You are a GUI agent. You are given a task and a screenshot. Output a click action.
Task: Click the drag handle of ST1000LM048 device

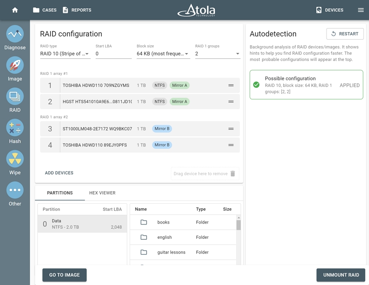click(x=231, y=129)
